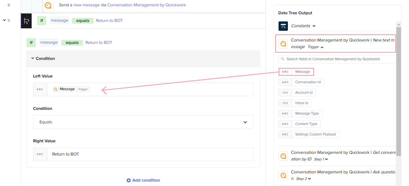Click the equals badge above the Condition panel
Viewport: 409px width, 186px height.
click(x=72, y=43)
